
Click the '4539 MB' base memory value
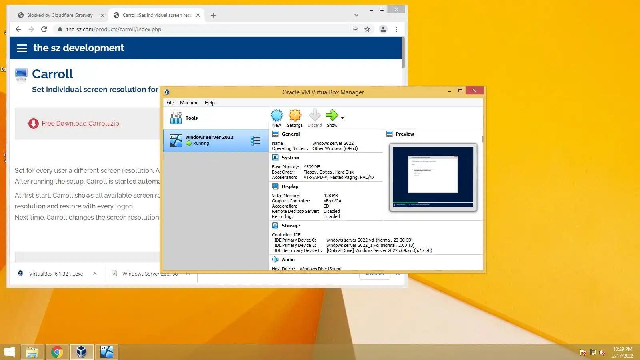[312, 167]
